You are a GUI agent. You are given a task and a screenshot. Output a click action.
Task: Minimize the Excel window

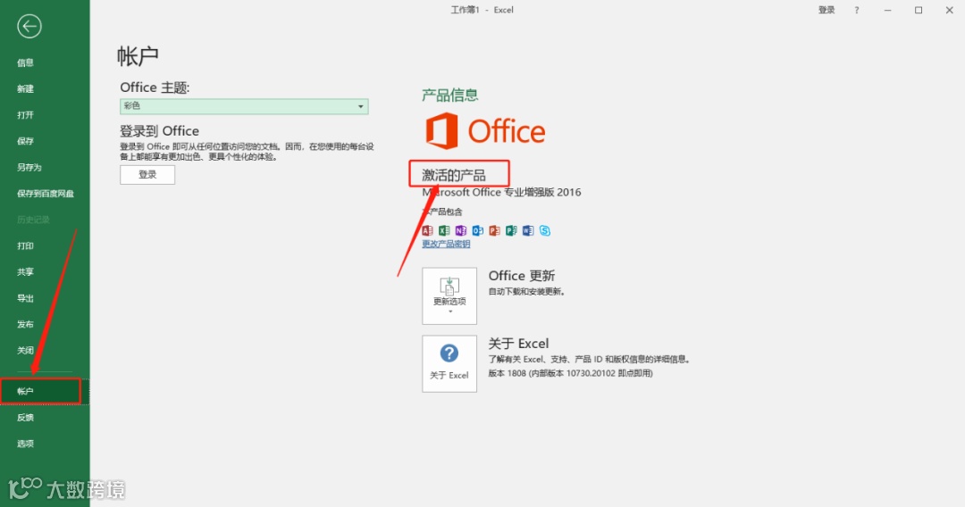(887, 10)
